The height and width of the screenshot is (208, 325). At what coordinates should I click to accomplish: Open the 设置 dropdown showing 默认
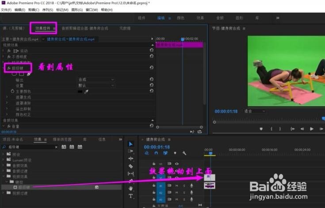[96, 85]
